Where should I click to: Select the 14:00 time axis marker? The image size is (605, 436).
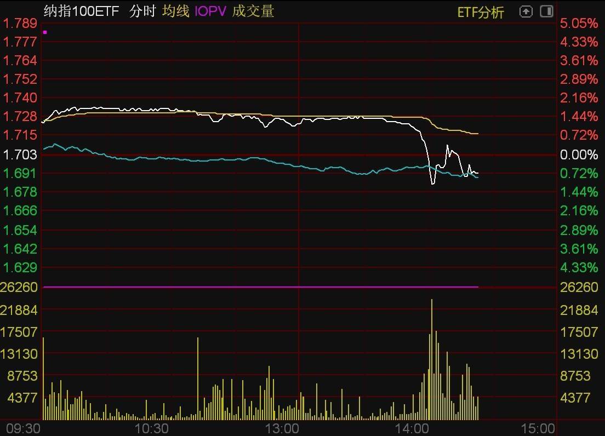(x=413, y=428)
